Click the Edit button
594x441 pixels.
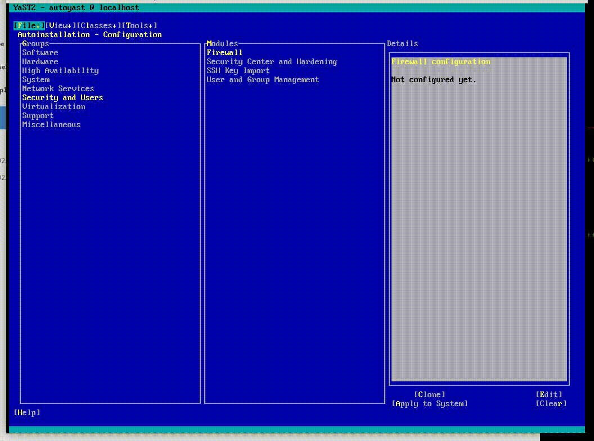coord(549,394)
